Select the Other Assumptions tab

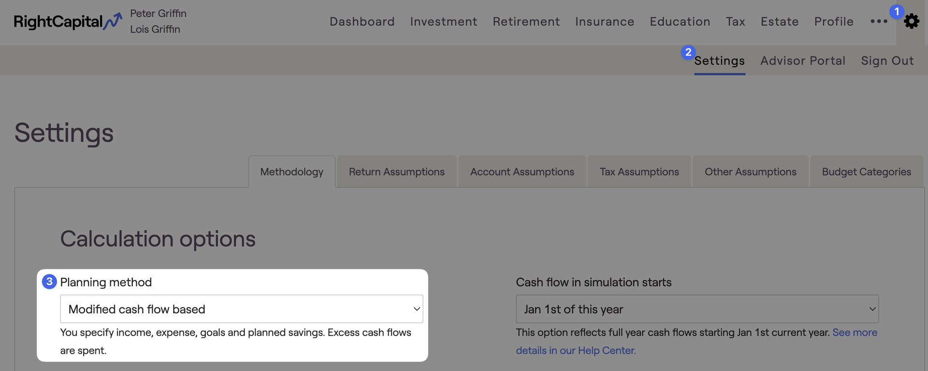pos(750,171)
